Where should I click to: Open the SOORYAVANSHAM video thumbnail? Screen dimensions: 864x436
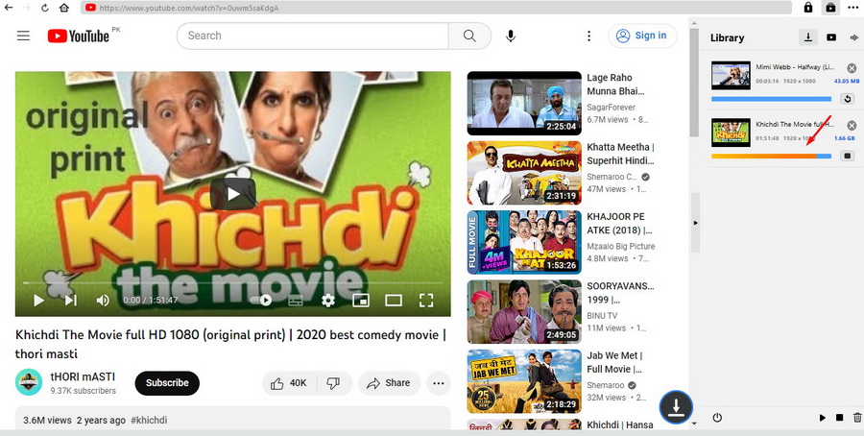pyautogui.click(x=524, y=311)
